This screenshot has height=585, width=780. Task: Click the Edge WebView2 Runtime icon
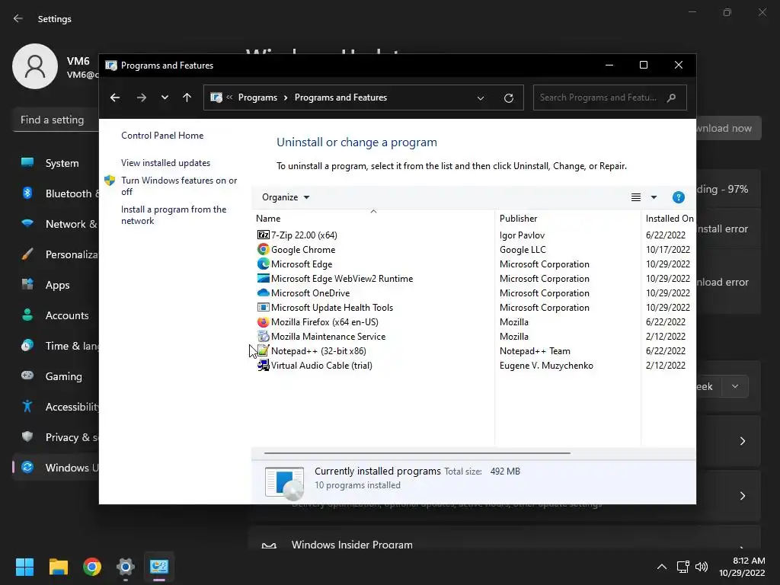(x=263, y=278)
